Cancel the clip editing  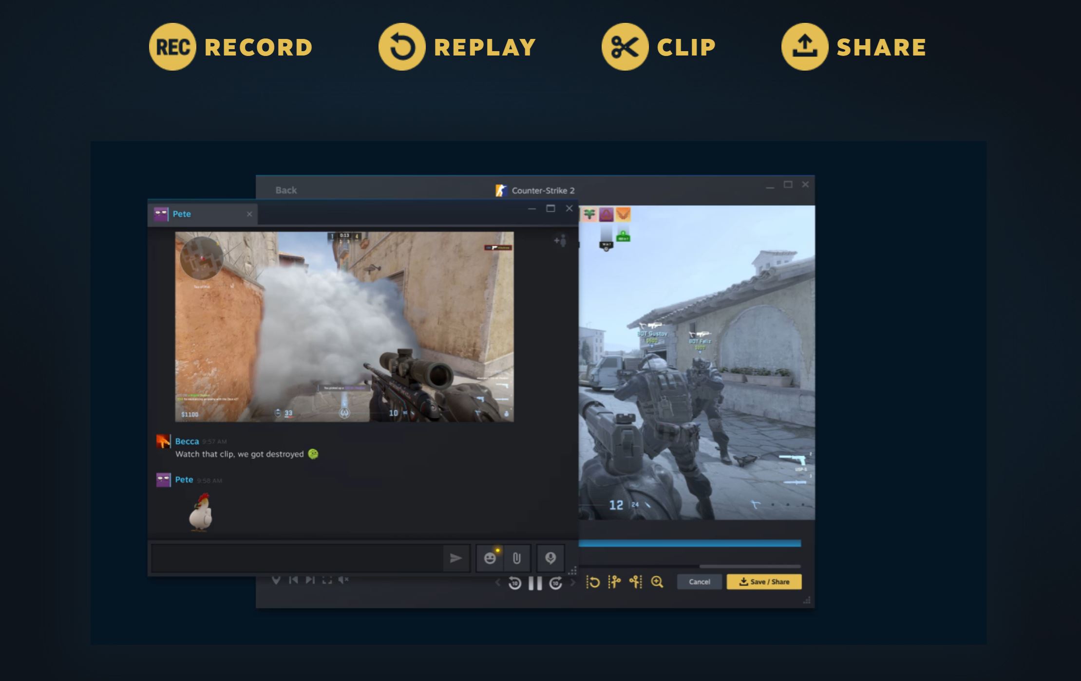click(699, 582)
